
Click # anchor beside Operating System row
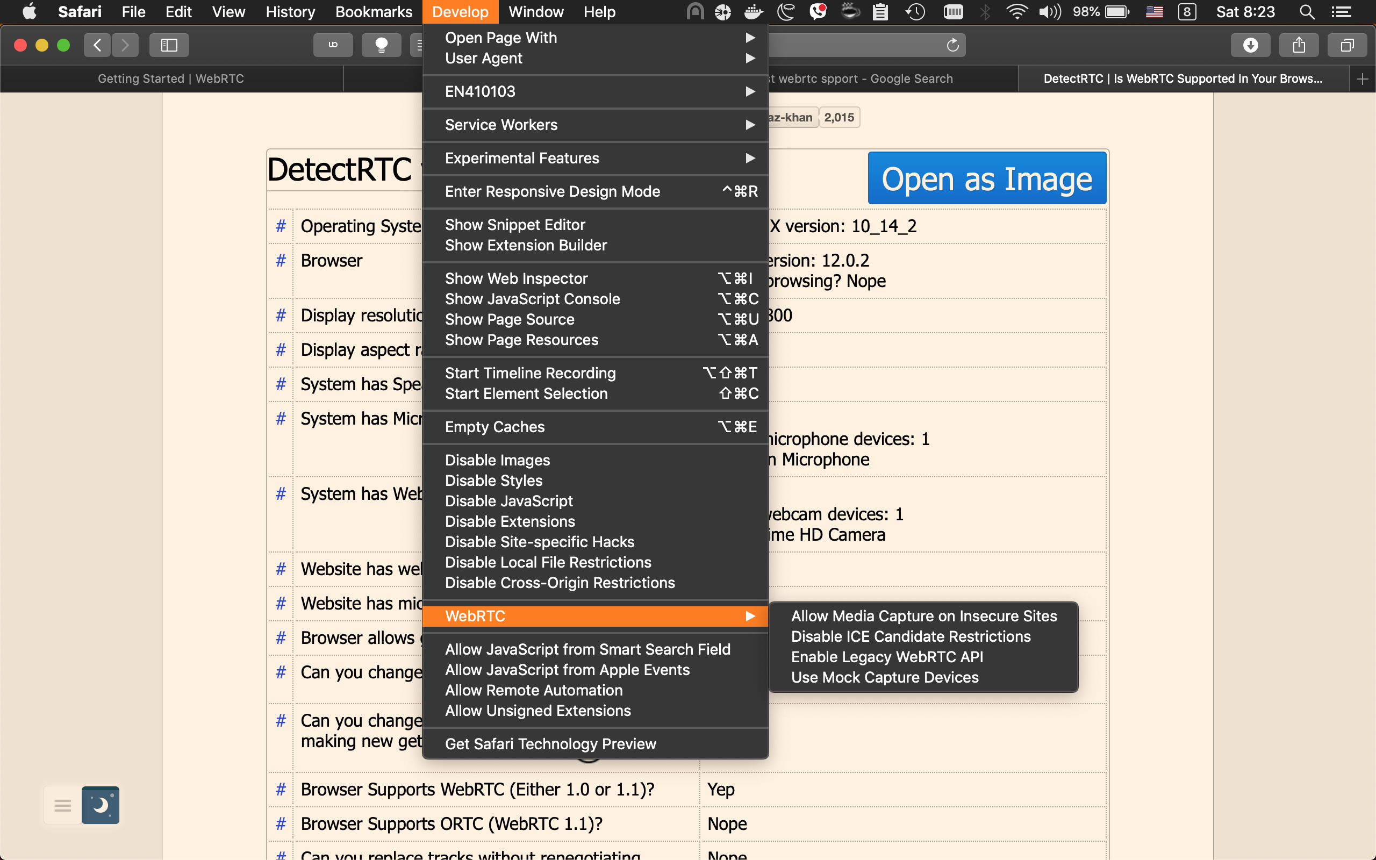[281, 226]
